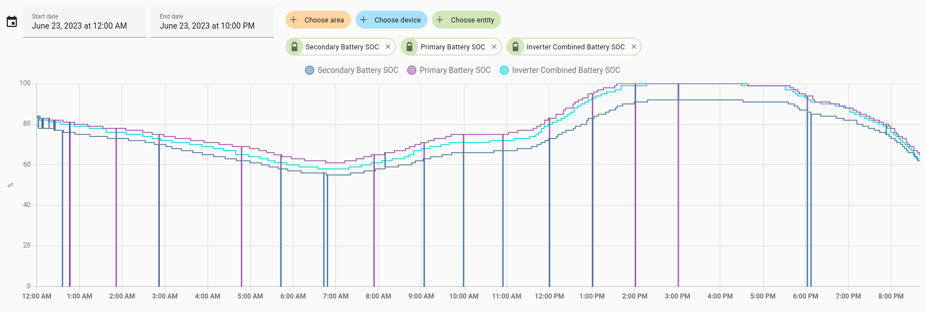Edit the End date field
925x312 pixels.
213,22
